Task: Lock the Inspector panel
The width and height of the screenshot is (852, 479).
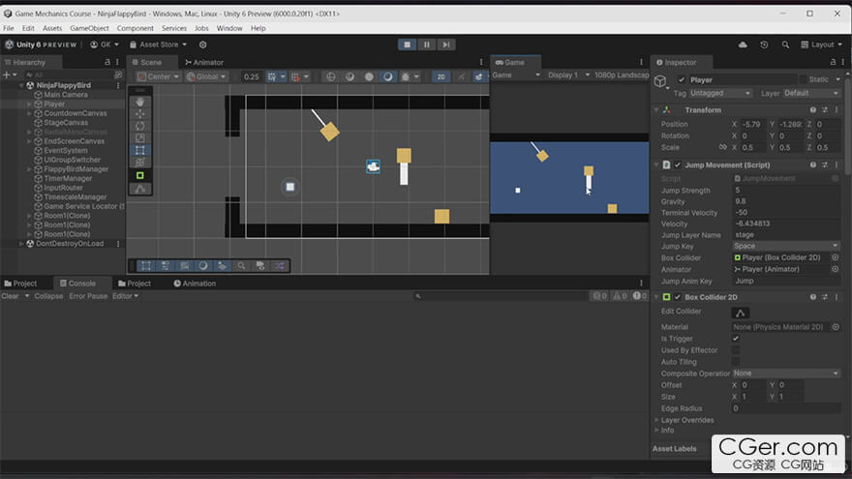Action: click(833, 63)
